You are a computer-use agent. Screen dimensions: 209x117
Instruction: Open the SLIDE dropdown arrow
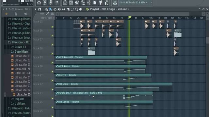(54, 18)
